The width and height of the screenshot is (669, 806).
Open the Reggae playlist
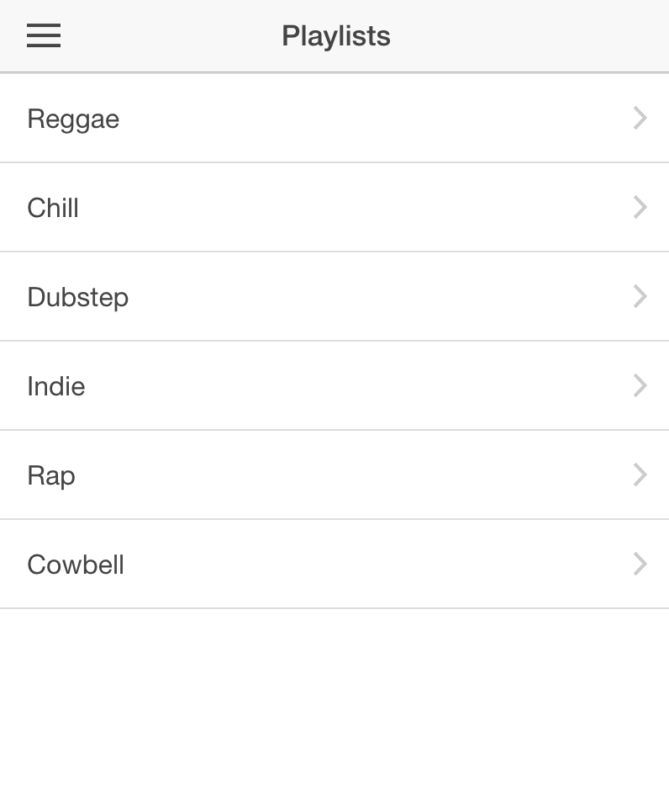[x=334, y=119]
